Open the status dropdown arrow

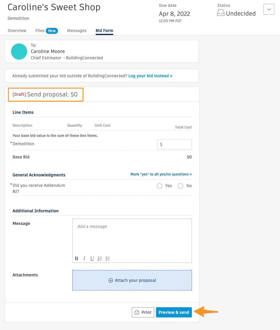coord(269,9)
